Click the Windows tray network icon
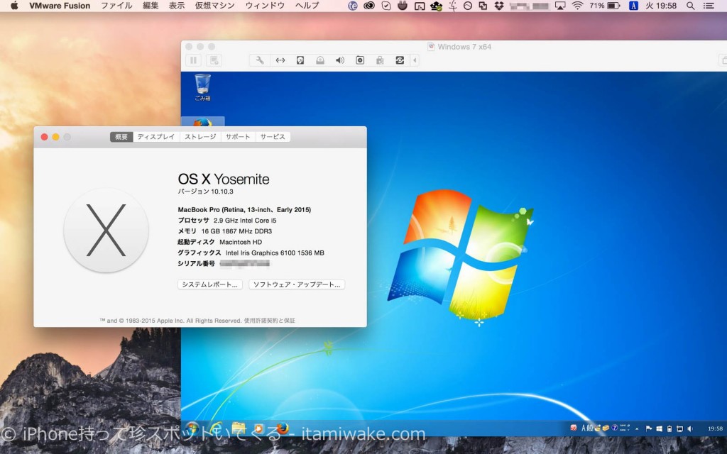 point(679,429)
